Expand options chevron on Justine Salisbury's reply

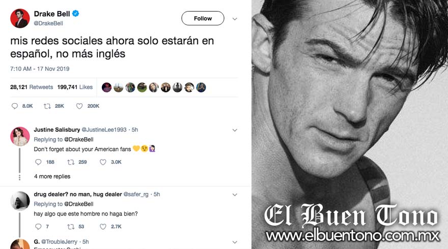[x=235, y=130]
